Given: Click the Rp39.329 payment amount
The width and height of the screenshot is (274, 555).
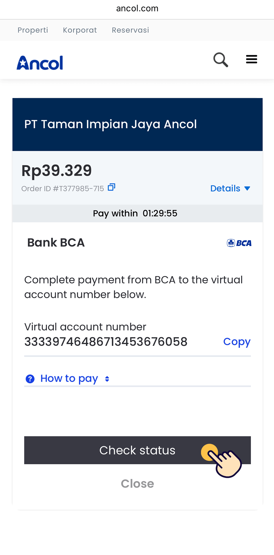Looking at the screenshot, I should [57, 171].
